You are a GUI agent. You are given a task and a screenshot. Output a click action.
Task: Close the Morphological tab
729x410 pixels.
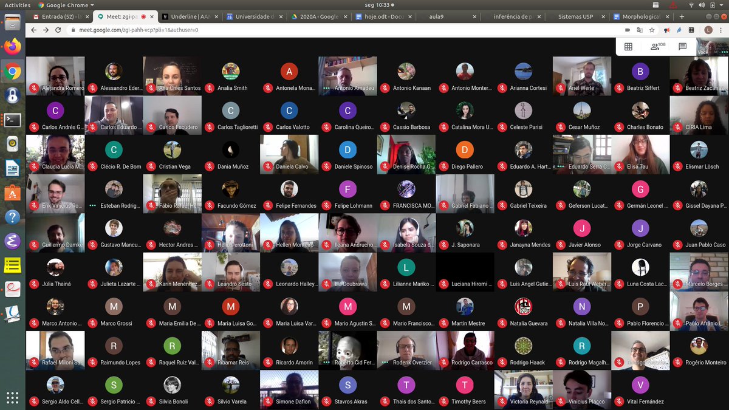(x=667, y=16)
